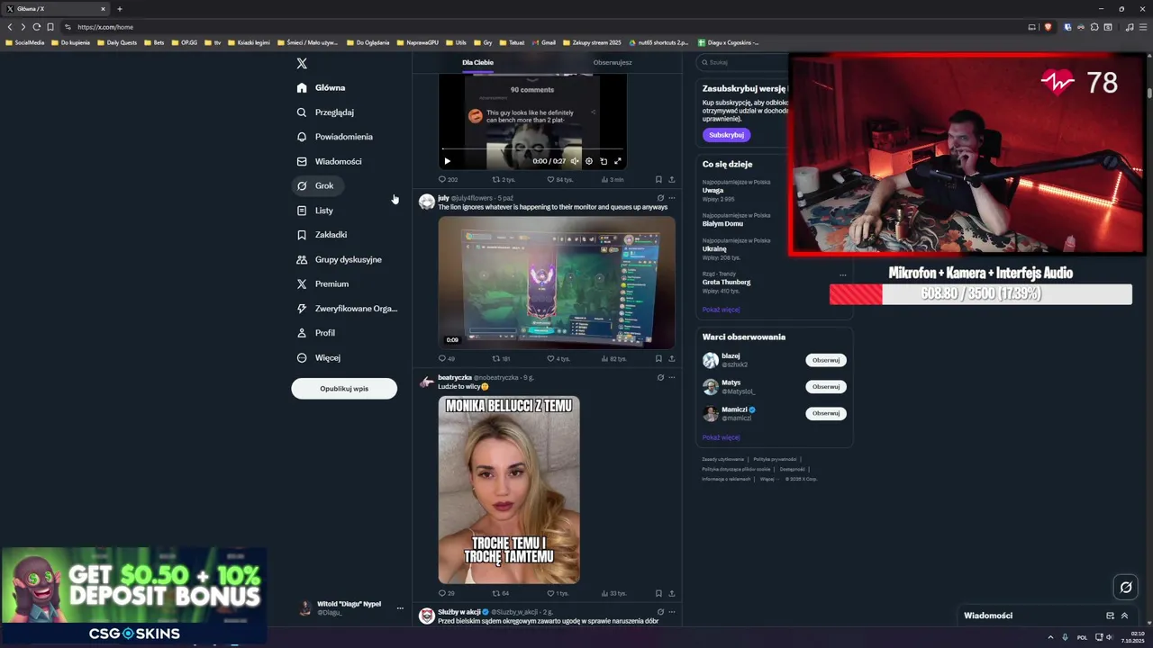
Task: Open Listy in the sidebar
Action: (315, 211)
